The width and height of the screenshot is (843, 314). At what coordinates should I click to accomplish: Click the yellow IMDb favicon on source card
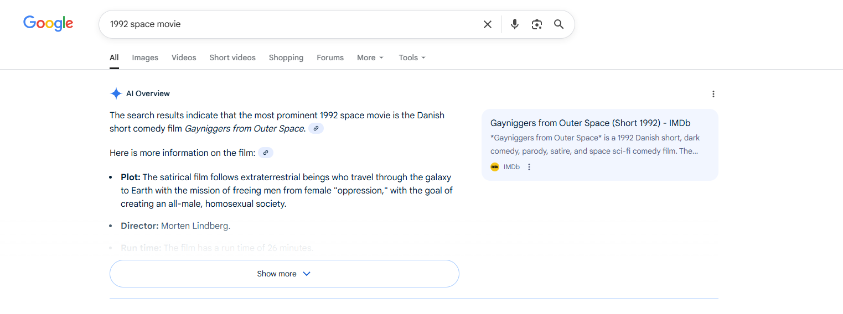(x=495, y=167)
